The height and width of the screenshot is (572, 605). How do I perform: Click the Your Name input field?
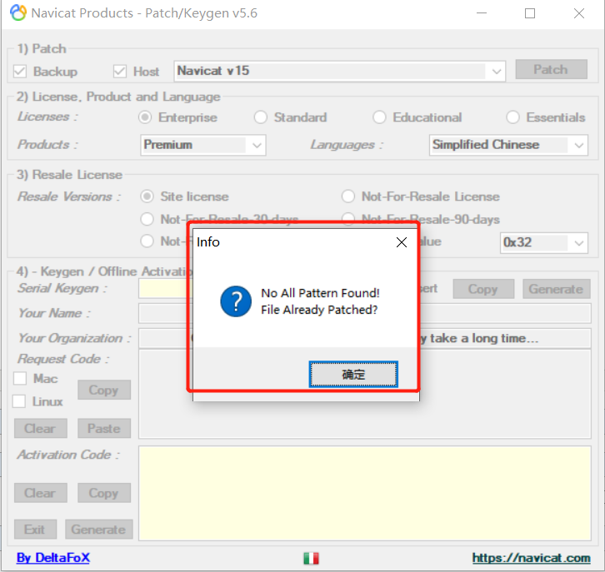[x=365, y=313]
